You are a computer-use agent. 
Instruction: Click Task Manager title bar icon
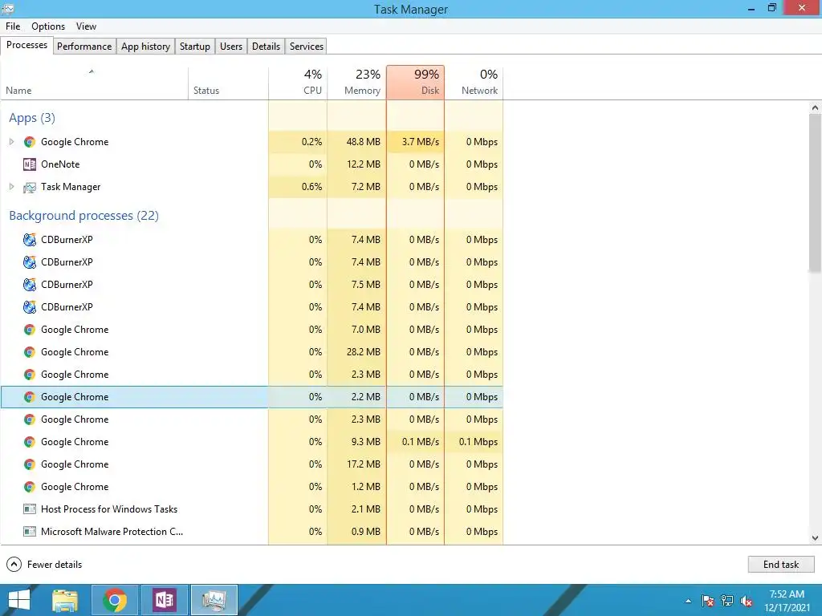pos(8,8)
